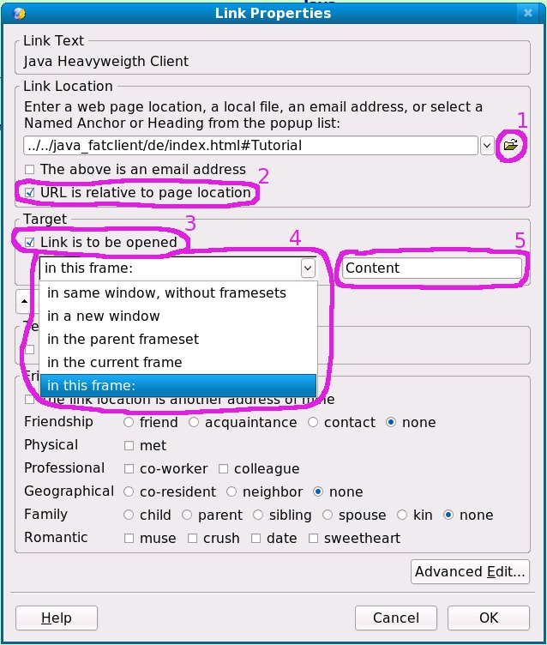Select 'in same window, without framesets'
This screenshot has height=645, width=547.
[166, 292]
